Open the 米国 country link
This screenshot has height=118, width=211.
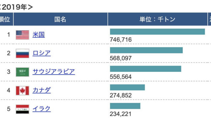pyautogui.click(x=39, y=35)
